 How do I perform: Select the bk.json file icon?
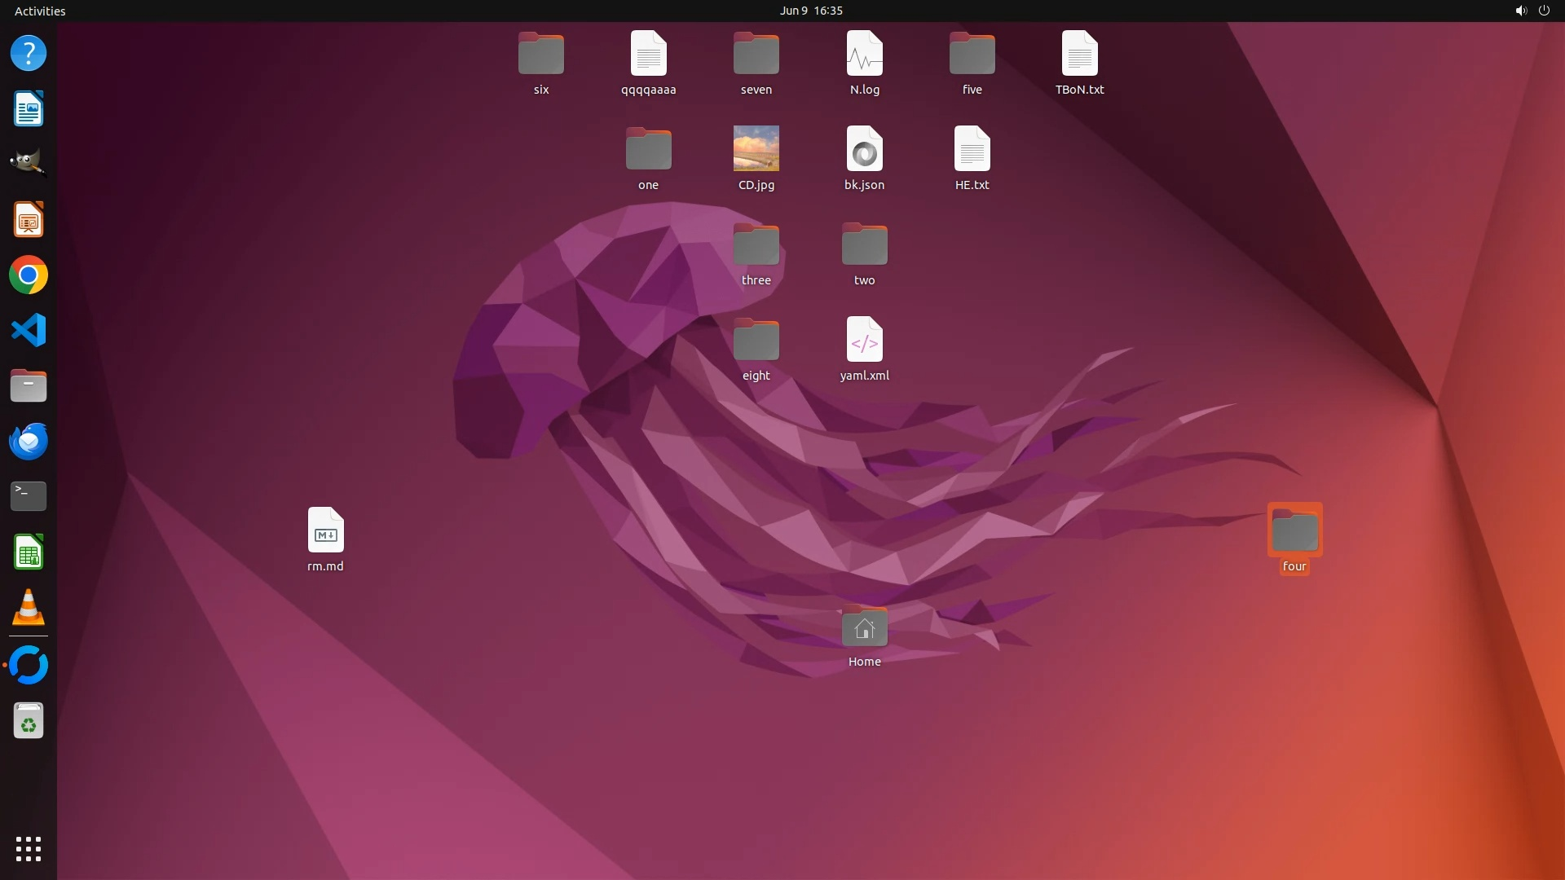(864, 149)
